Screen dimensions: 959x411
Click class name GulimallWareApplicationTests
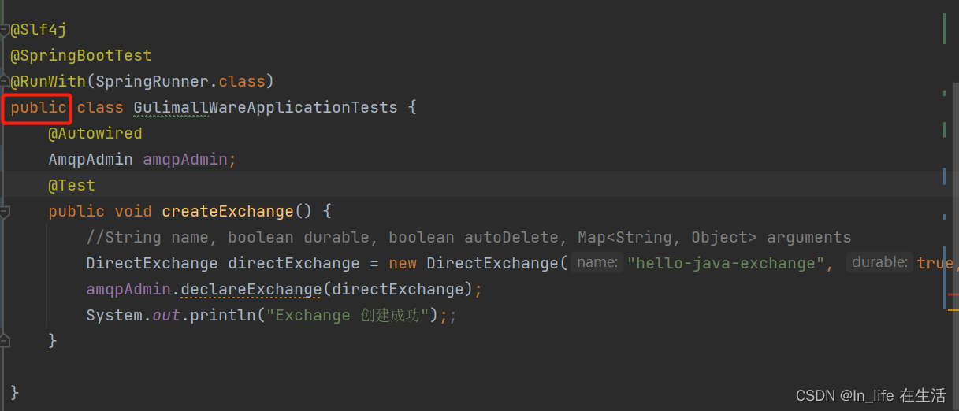point(266,107)
